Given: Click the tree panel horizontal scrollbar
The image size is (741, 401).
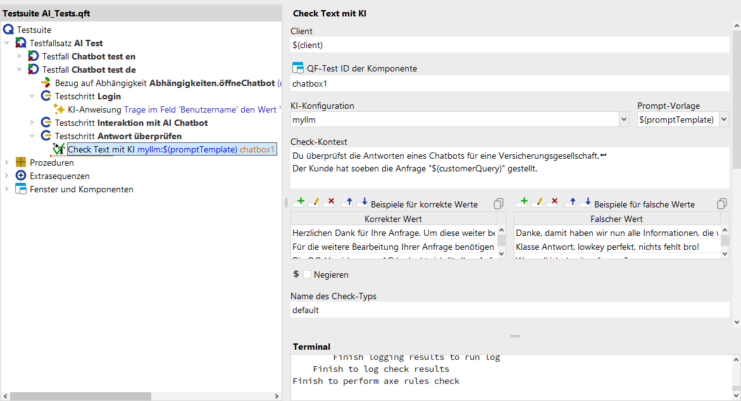Looking at the screenshot, I should coord(80,396).
